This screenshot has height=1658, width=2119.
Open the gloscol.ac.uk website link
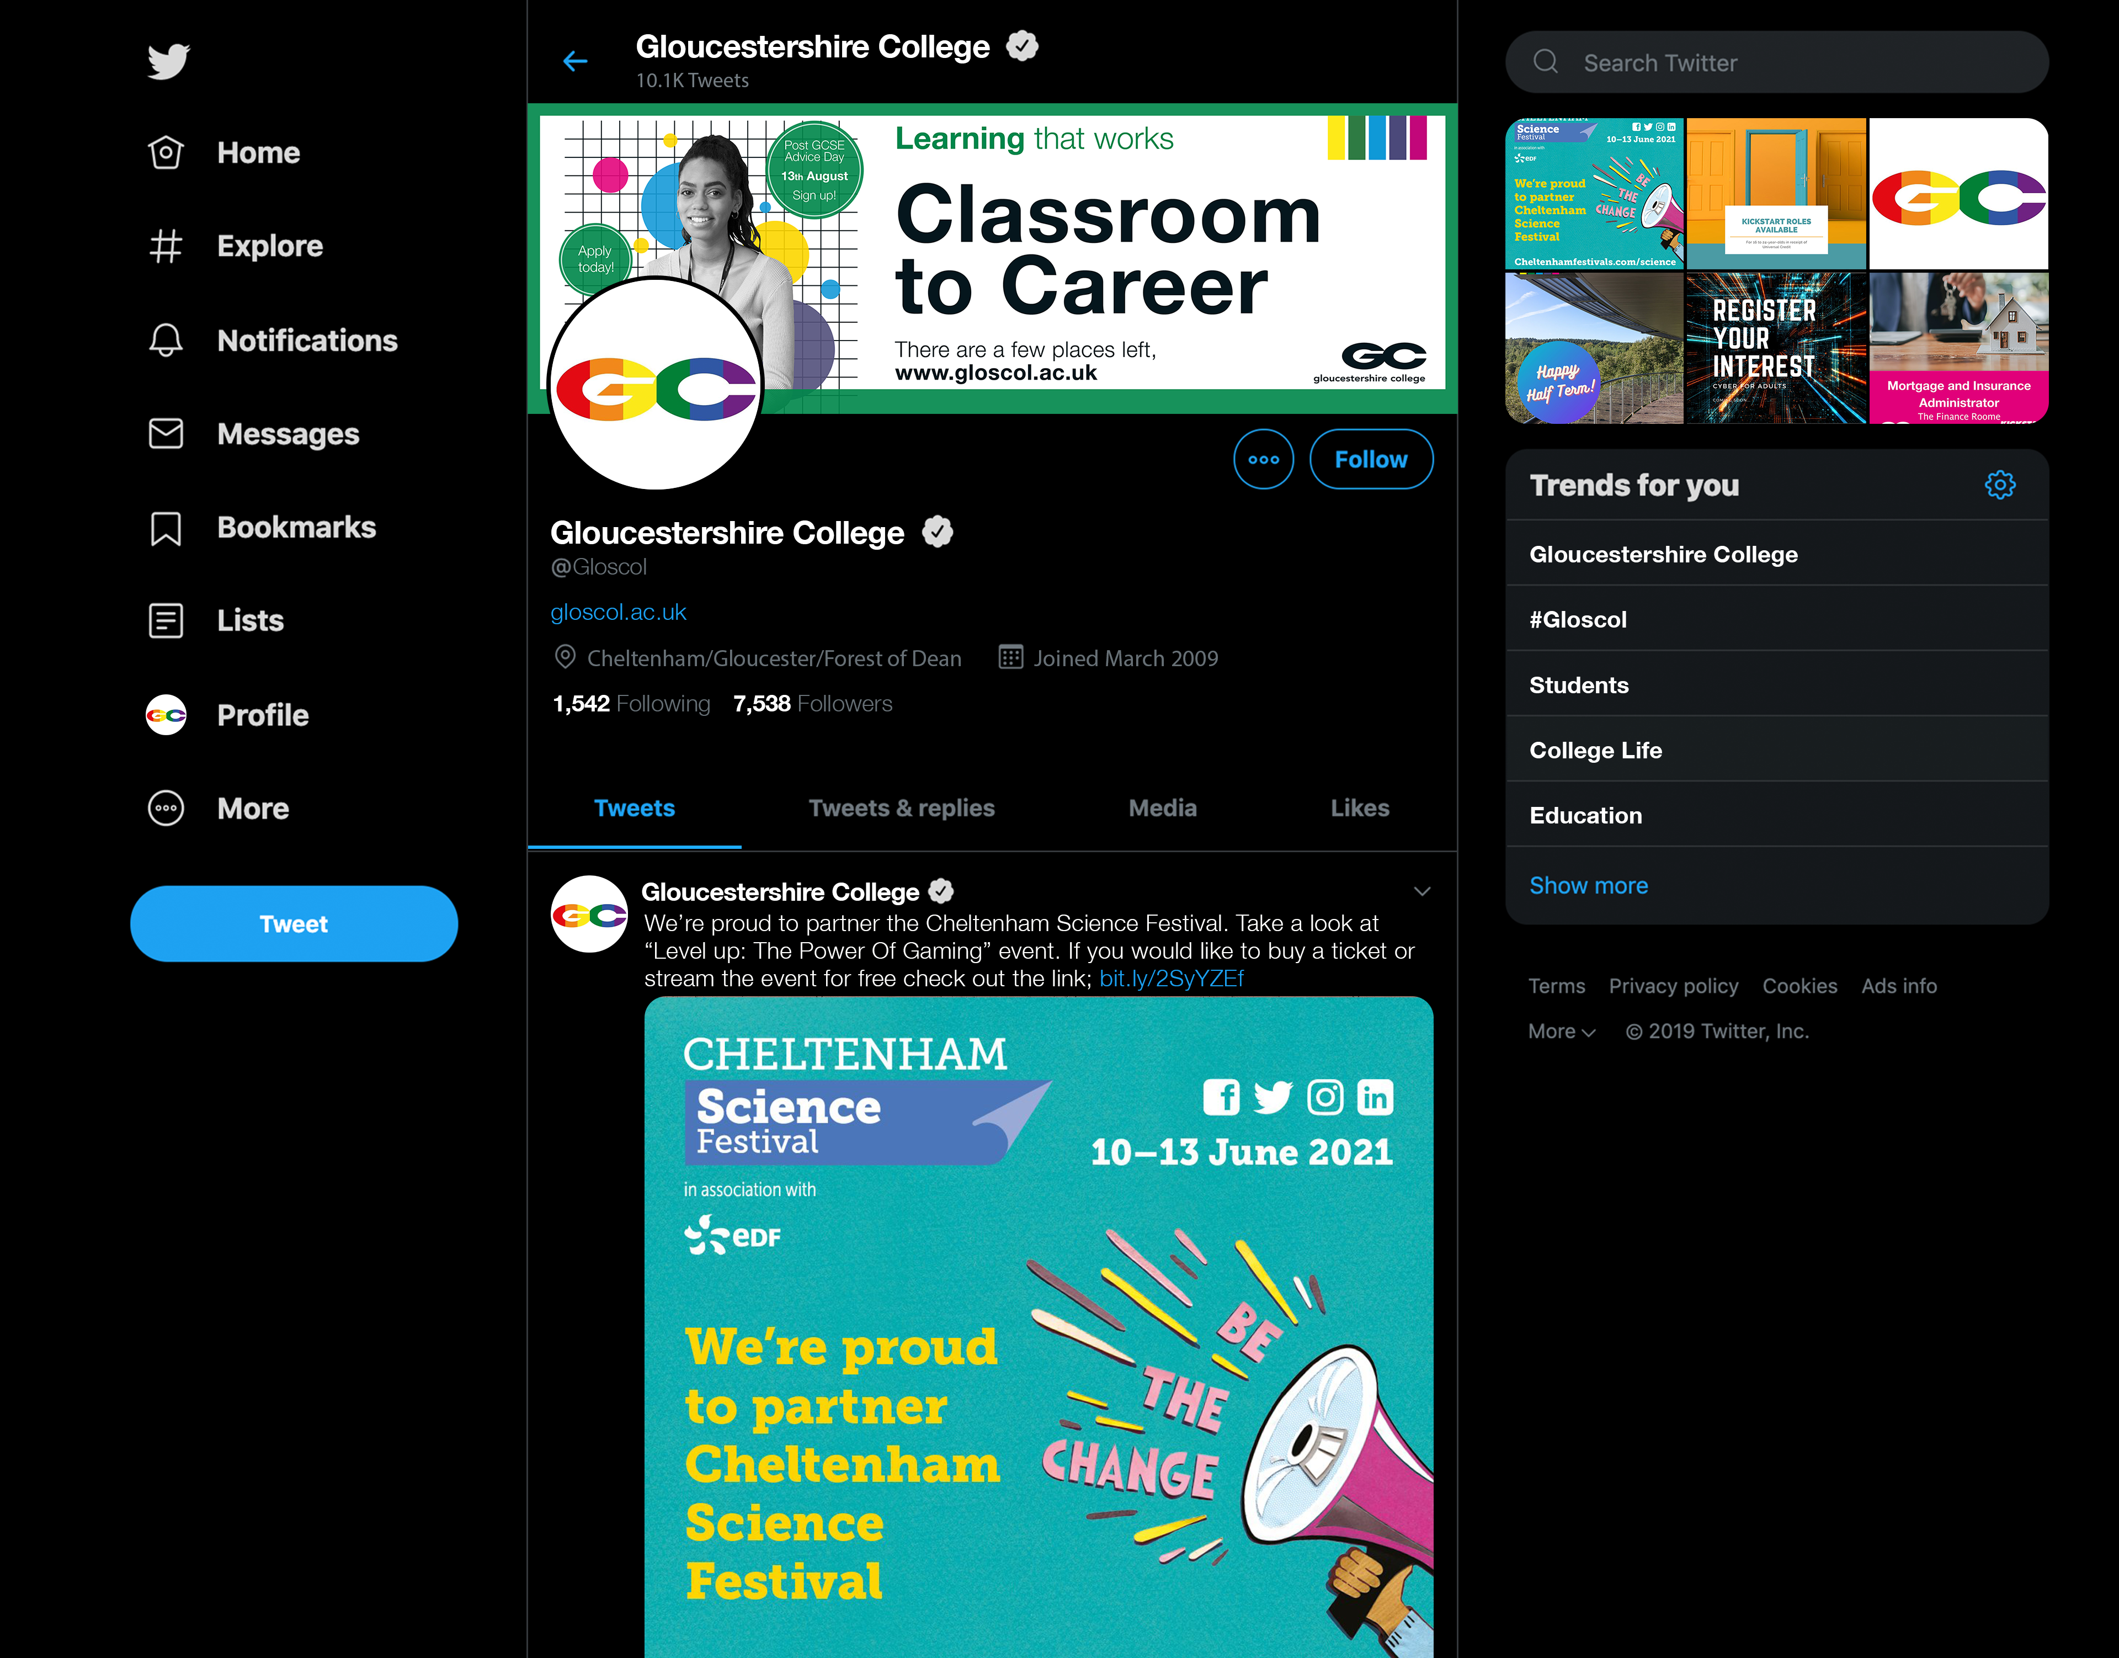[x=619, y=613]
